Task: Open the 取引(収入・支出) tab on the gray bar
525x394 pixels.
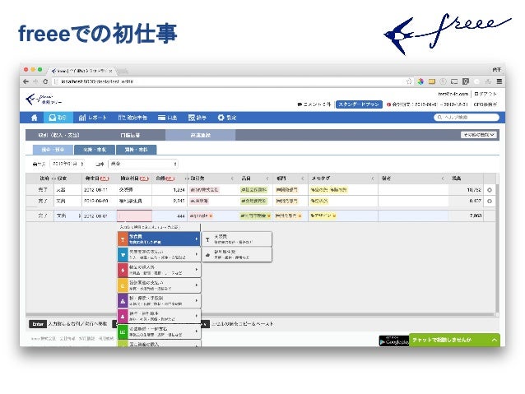Action: [58, 135]
